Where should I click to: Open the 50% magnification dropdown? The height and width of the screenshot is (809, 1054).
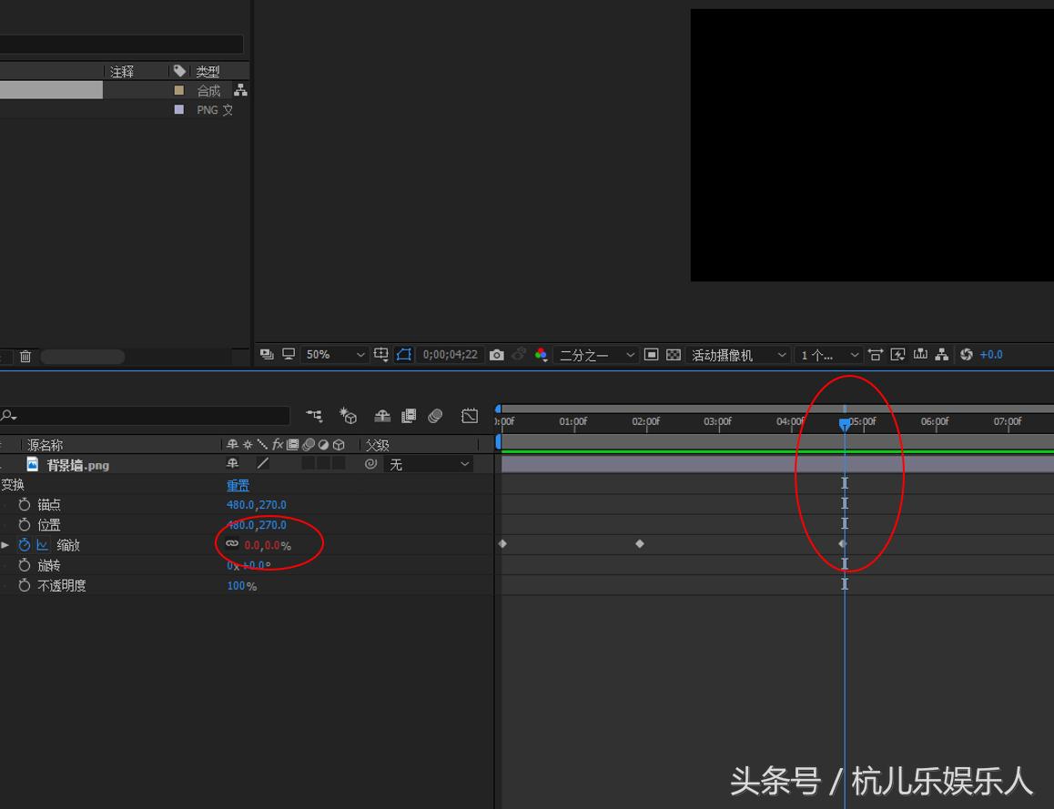334,354
